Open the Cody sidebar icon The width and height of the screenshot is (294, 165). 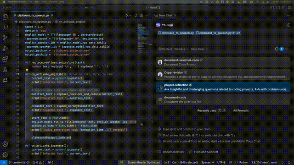[x=5, y=80]
